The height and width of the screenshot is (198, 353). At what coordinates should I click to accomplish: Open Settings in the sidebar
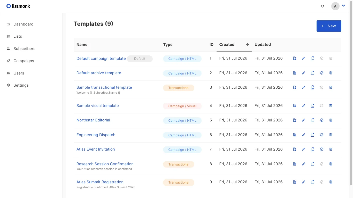(21, 85)
